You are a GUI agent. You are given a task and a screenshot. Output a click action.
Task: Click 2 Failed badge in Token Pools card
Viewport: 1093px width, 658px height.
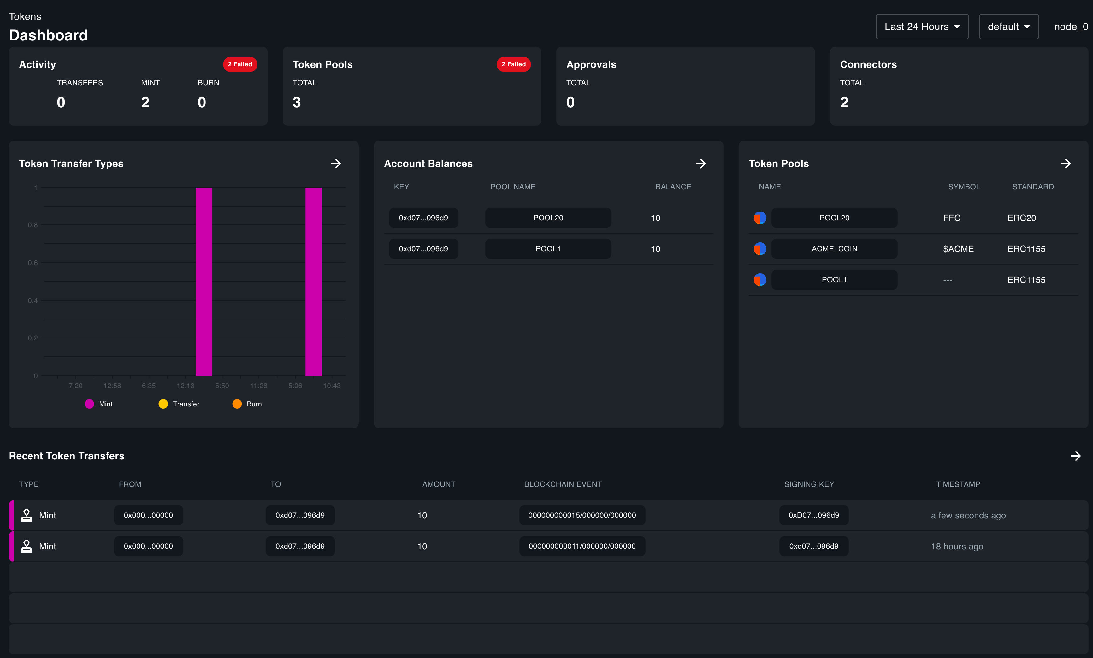tap(513, 64)
